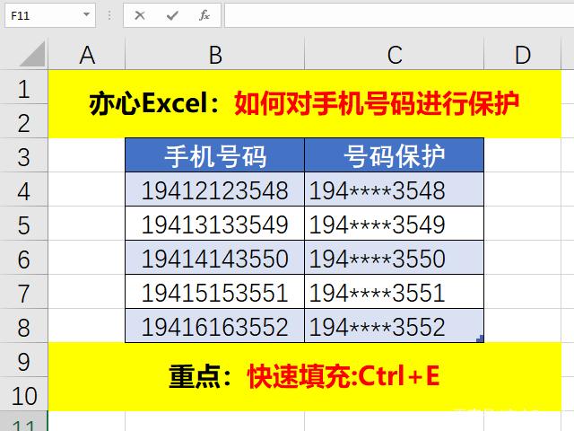
Task: Select row 8 header
Action: coord(23,326)
